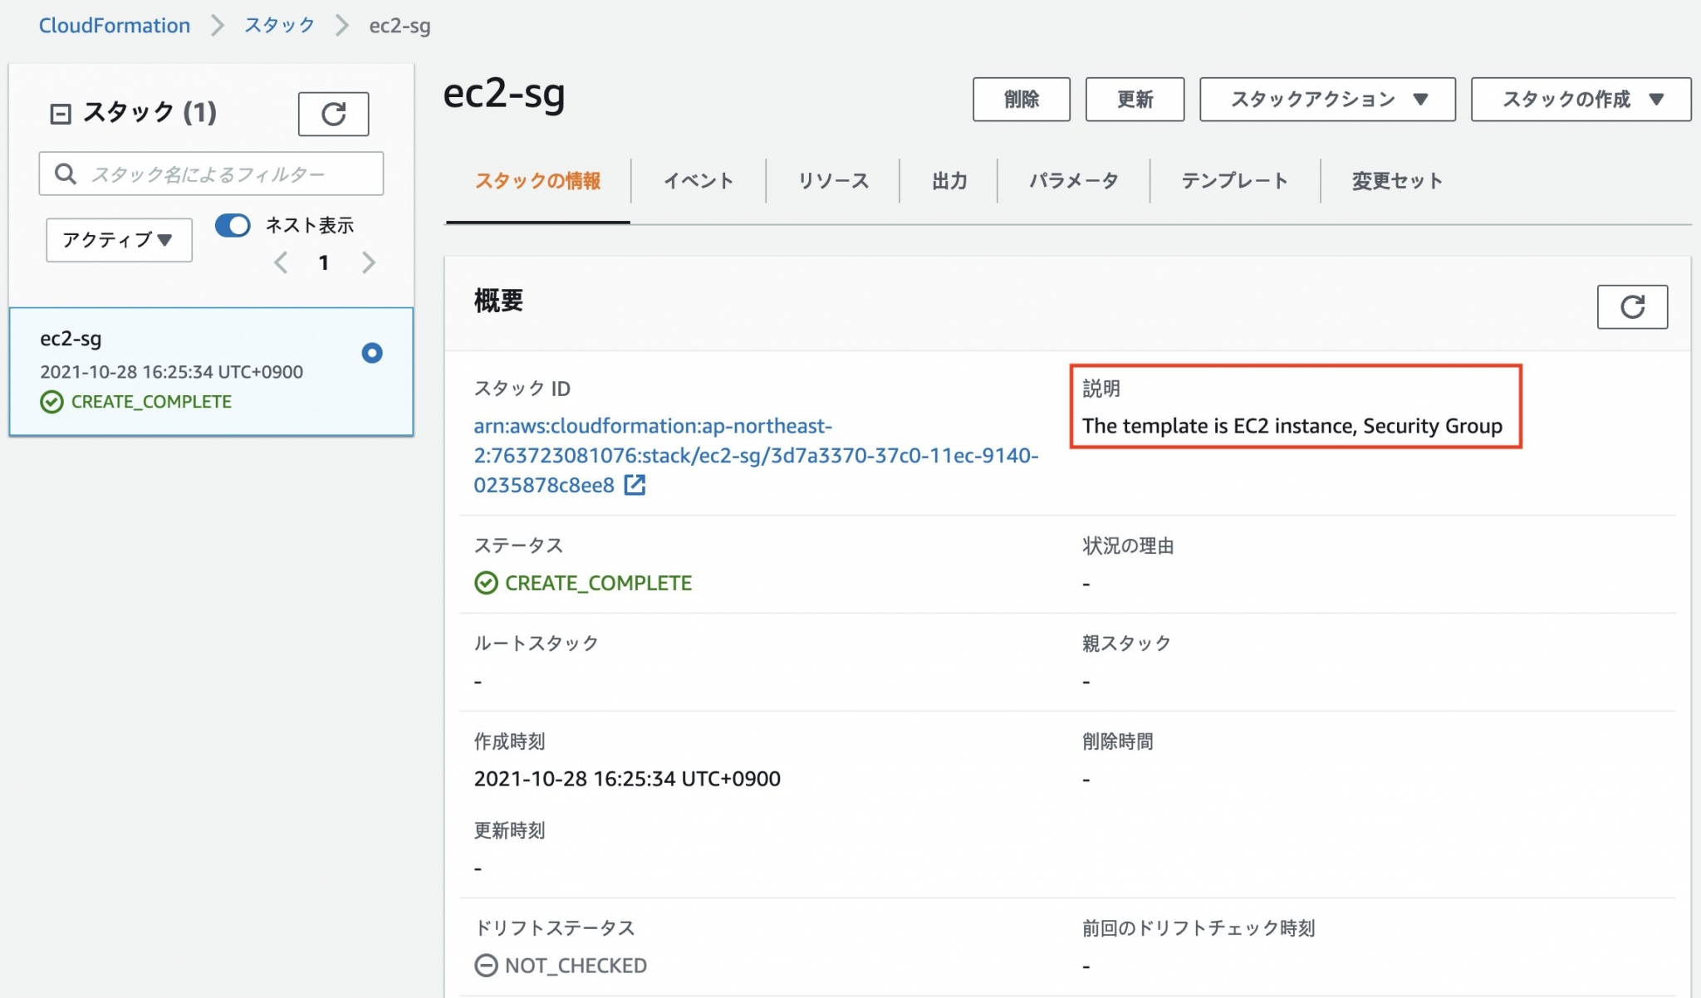Collapse the スタック panel with its minus icon

point(59,113)
